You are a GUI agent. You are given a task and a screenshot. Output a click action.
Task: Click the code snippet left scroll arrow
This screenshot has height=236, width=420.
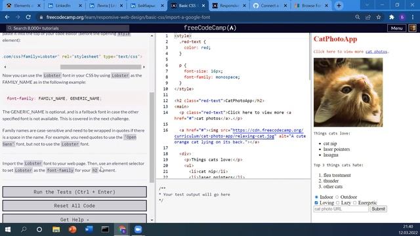pyautogui.click(x=5, y=67)
